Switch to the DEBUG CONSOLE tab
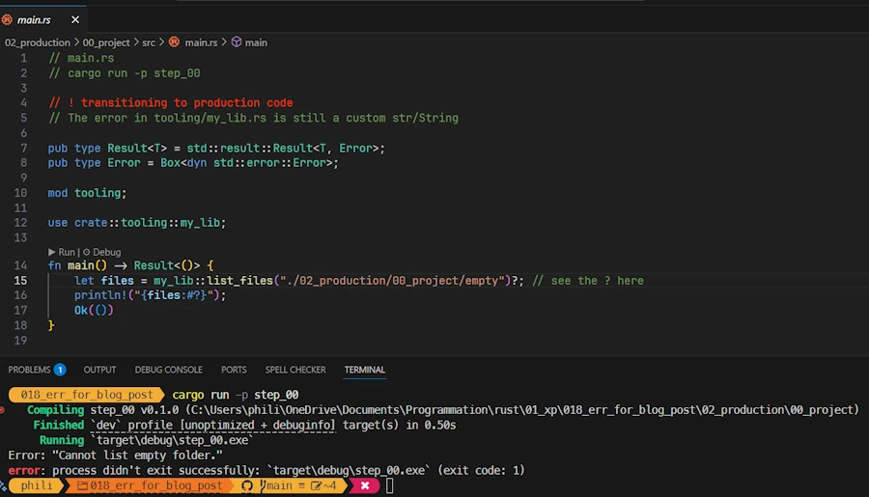The height and width of the screenshot is (497, 869). [x=168, y=370]
